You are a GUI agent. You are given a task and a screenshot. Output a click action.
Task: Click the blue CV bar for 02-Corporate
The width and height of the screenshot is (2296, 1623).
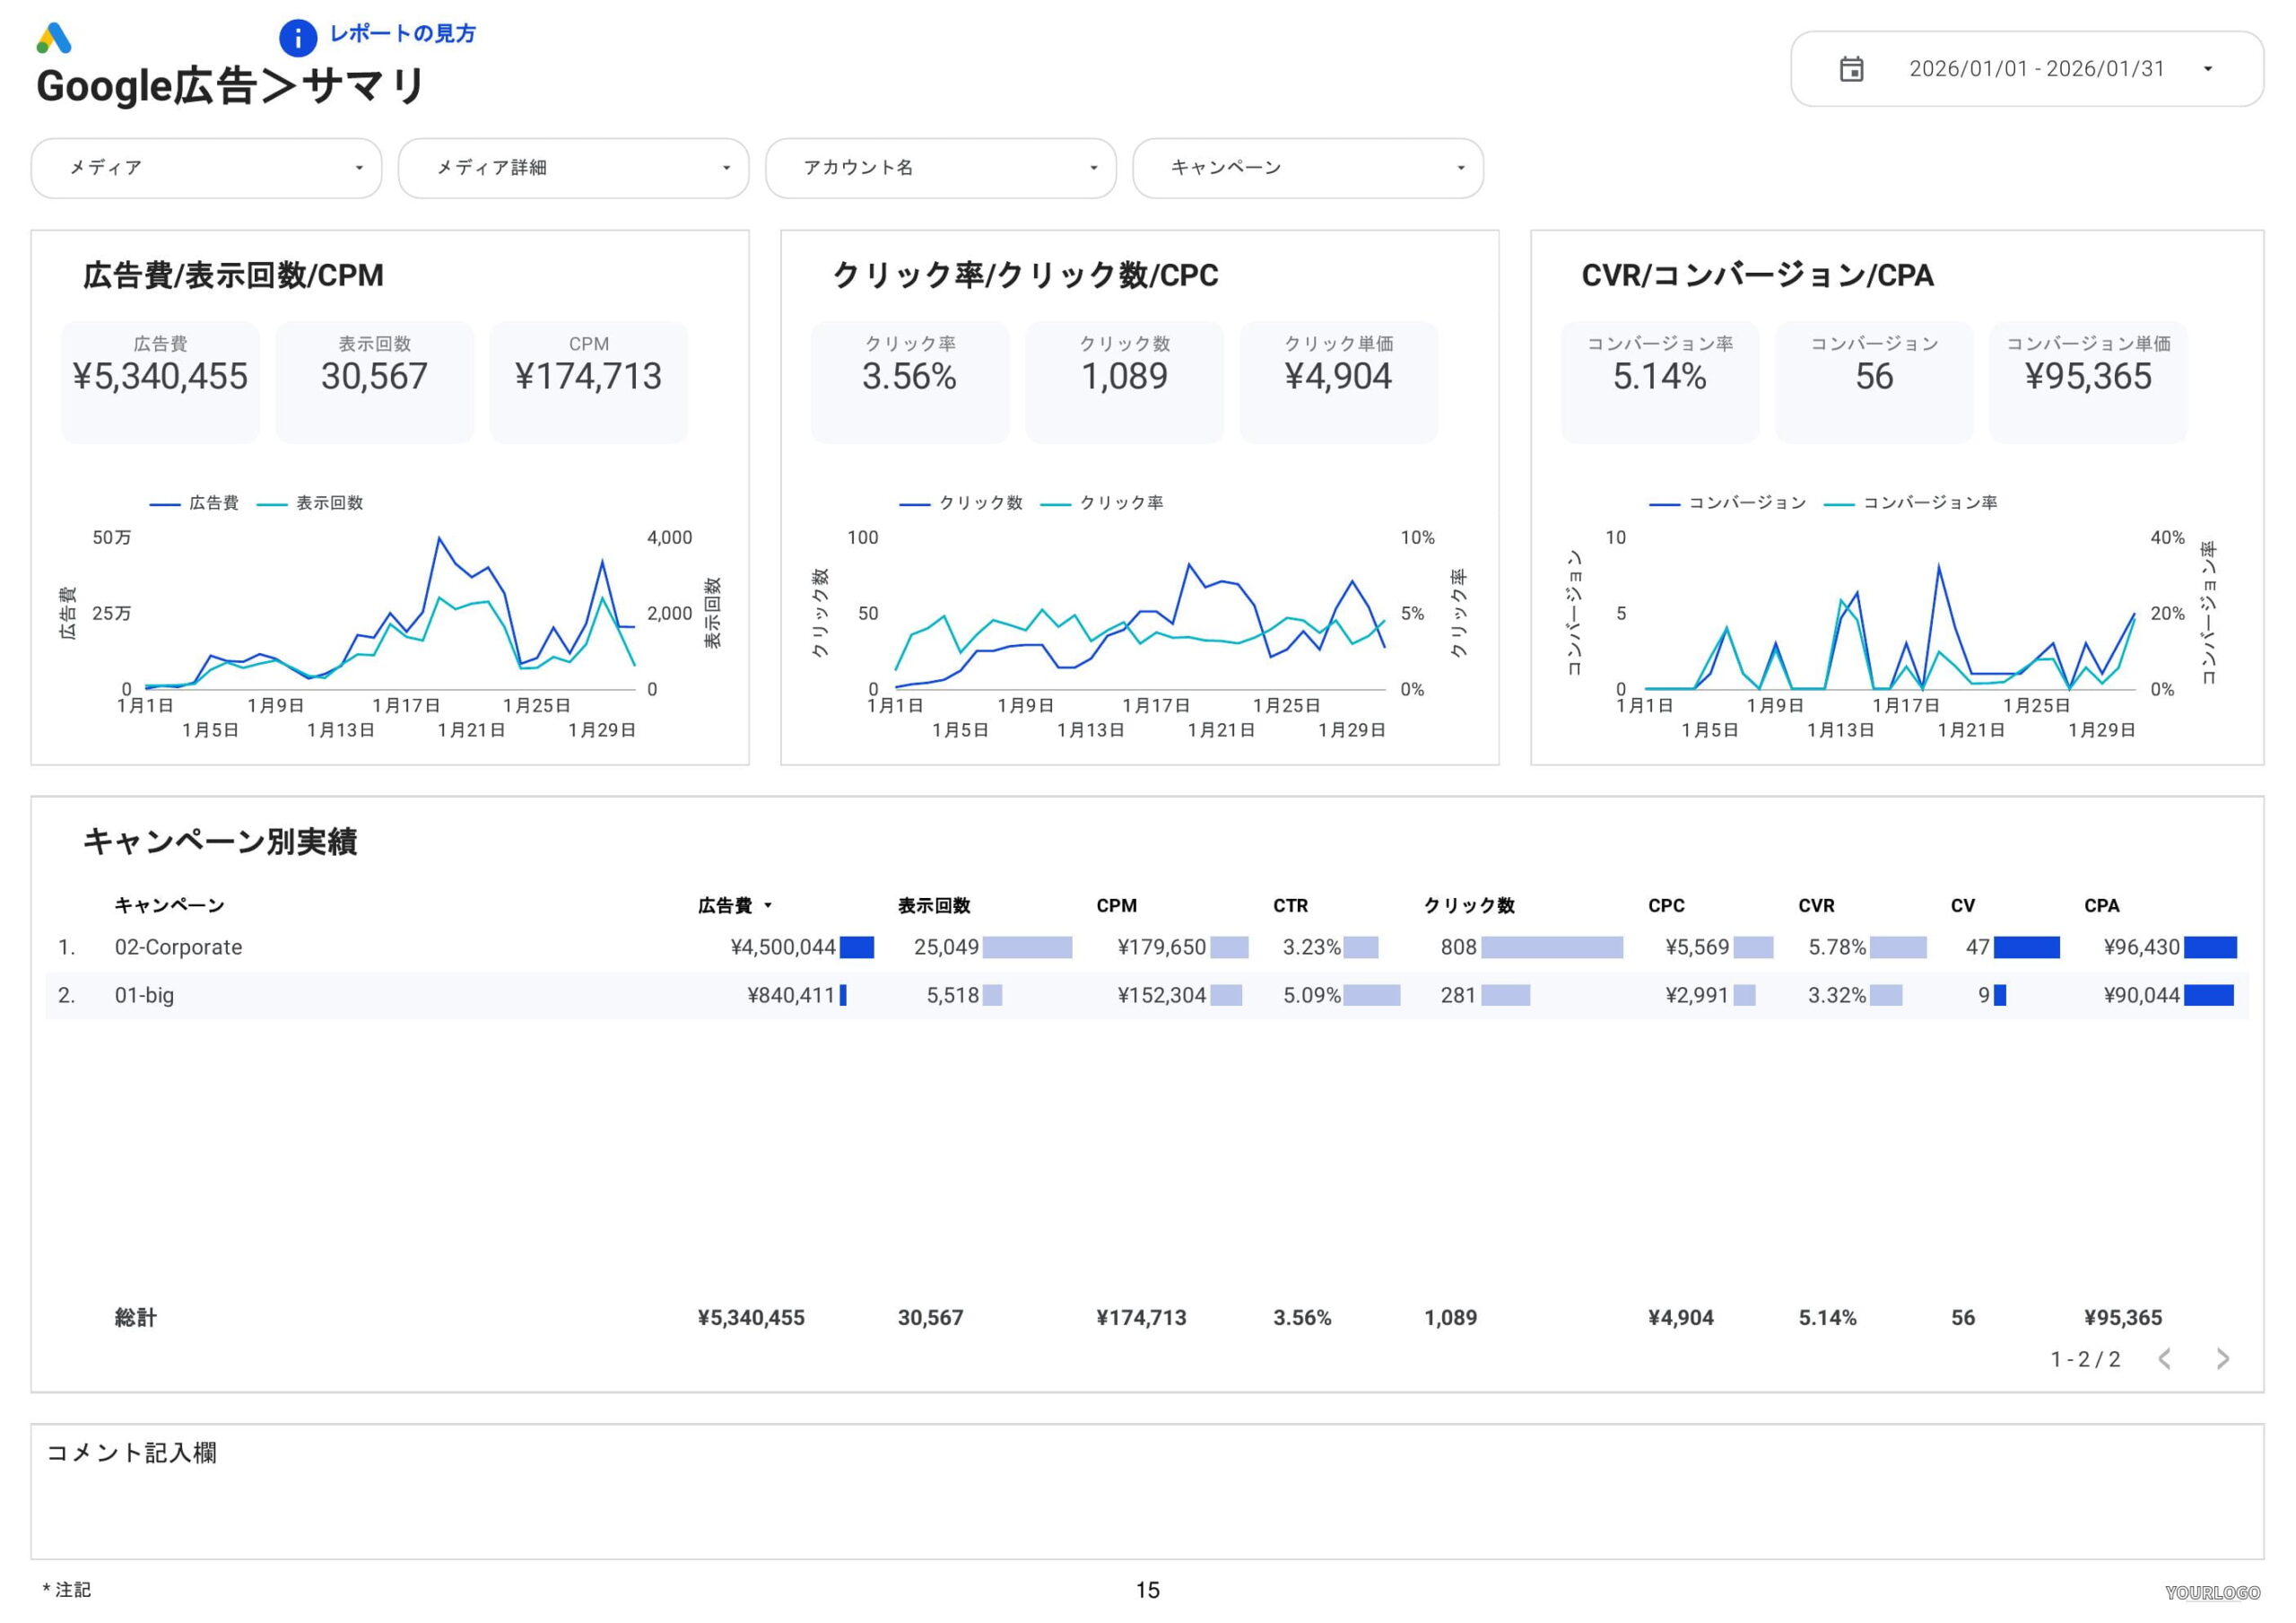coord(2026,947)
